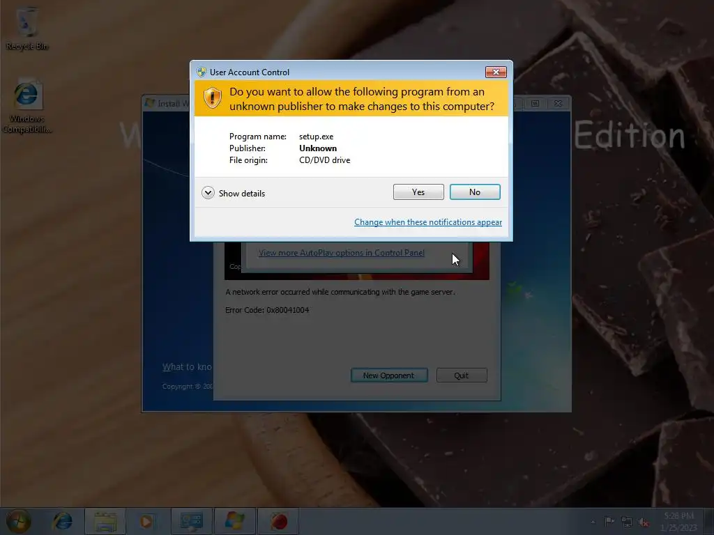
Task: Click New Opponent button in game window
Action: [389, 375]
